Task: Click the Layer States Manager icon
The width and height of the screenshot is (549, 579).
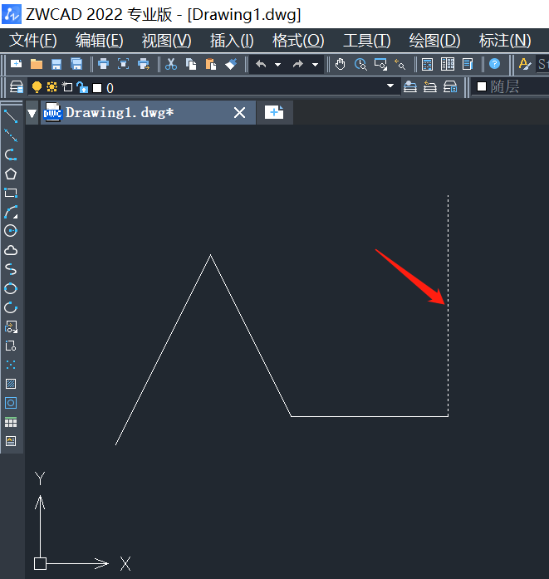Action: coord(450,87)
